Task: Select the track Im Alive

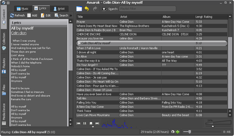Action: pyautogui.click(x=152, y=56)
